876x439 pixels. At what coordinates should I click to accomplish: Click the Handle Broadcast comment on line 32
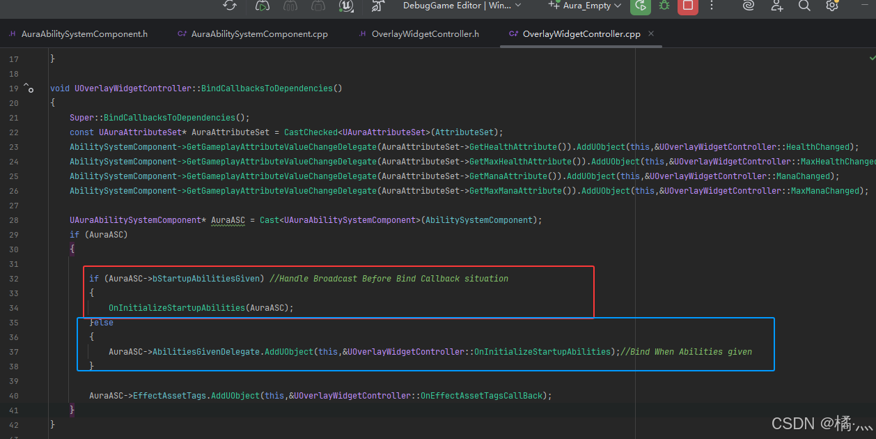(389, 279)
